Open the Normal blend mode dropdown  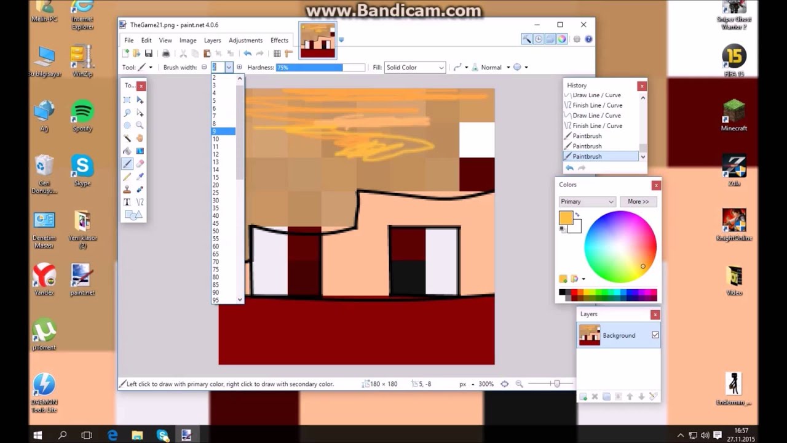tap(494, 68)
